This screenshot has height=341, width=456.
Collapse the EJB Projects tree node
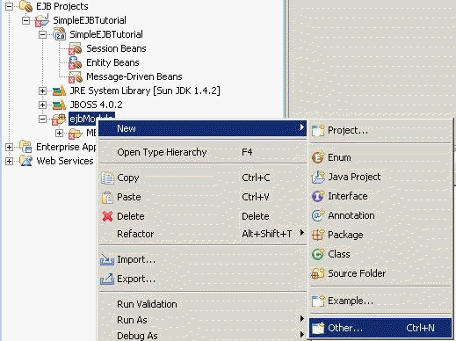click(x=9, y=6)
